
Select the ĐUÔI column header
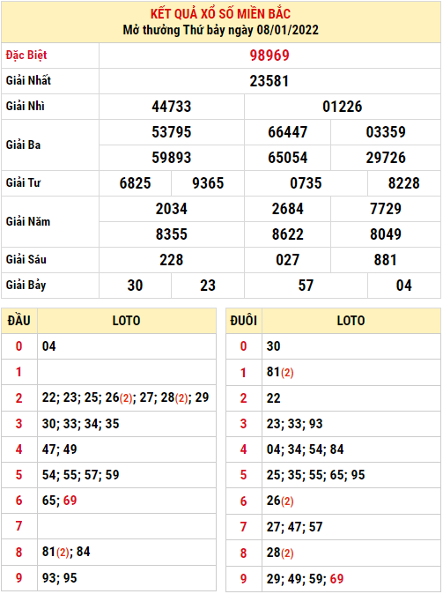click(x=243, y=321)
